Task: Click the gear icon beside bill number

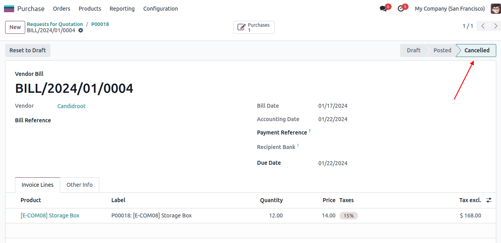Action: (81, 30)
